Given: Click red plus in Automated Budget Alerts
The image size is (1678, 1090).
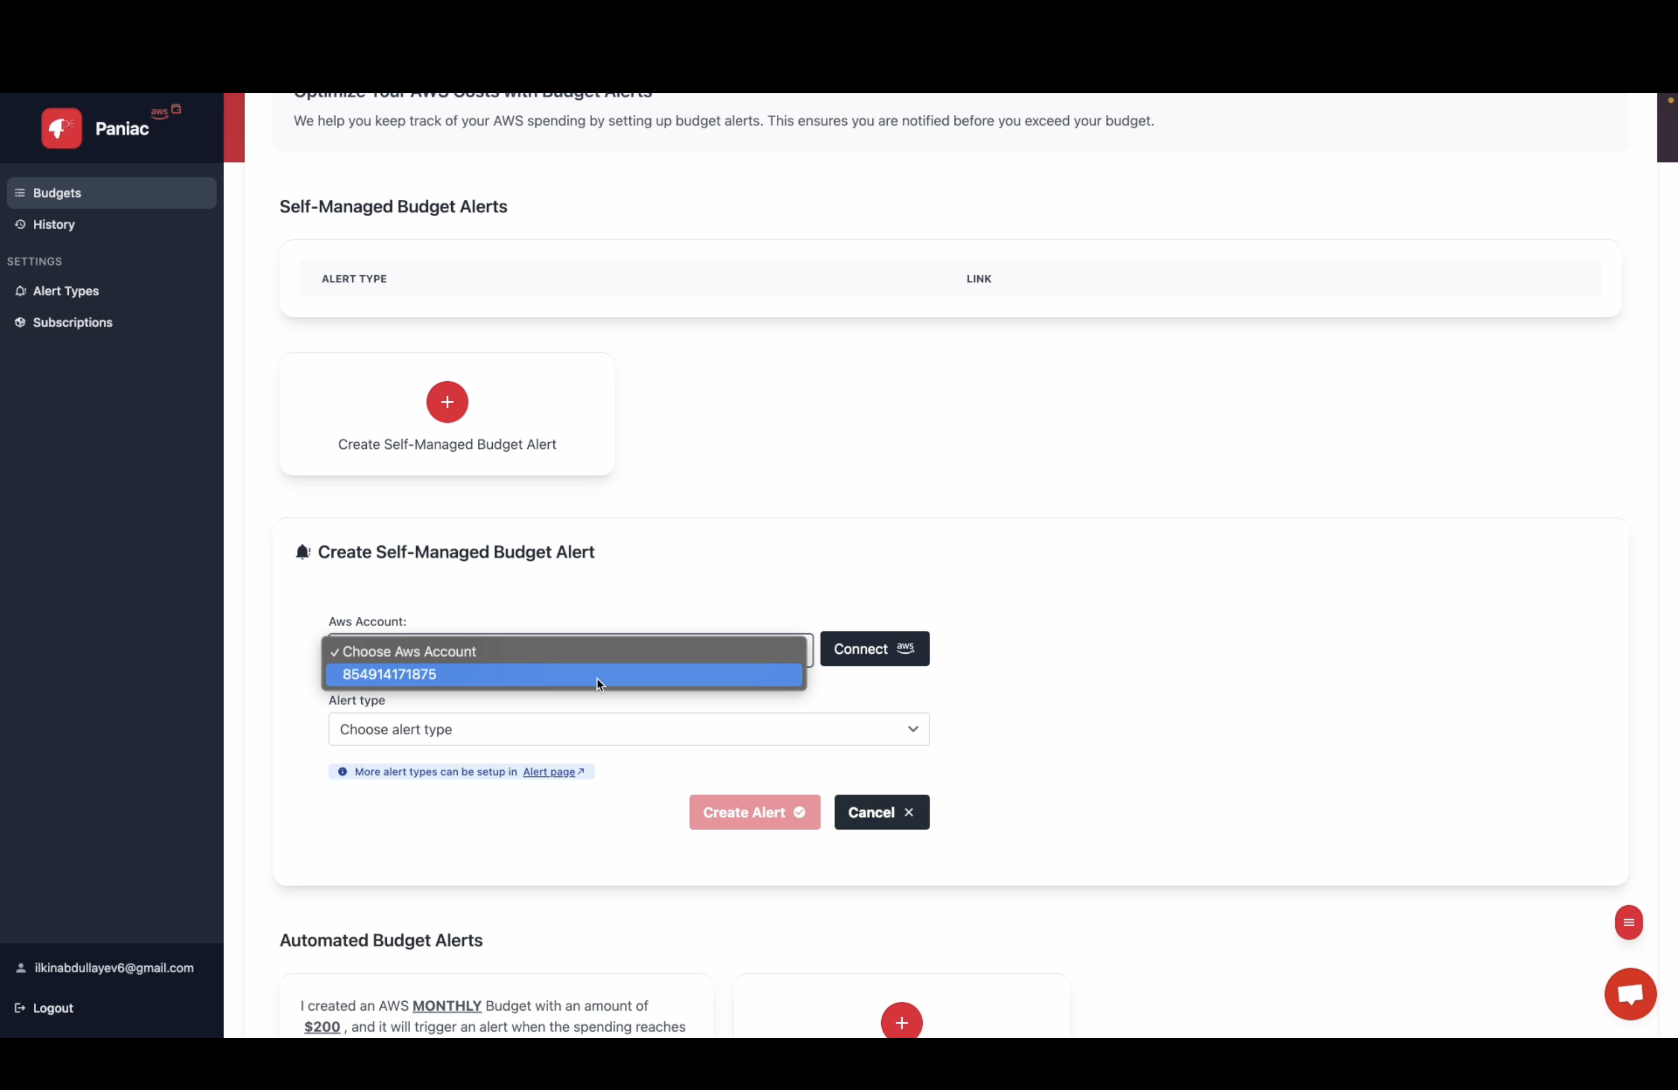Looking at the screenshot, I should coord(901,1022).
